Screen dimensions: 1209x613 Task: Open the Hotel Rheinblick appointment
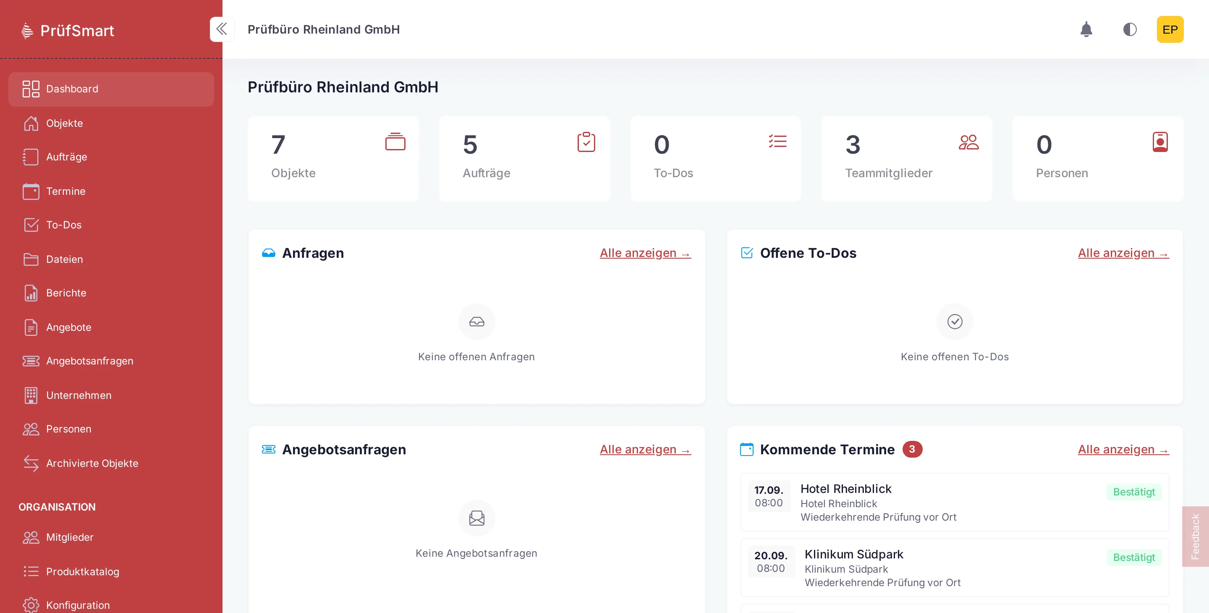coord(955,502)
